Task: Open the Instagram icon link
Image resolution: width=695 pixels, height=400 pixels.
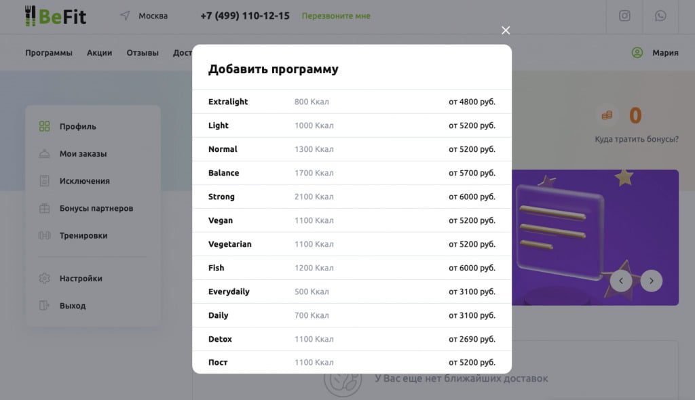Action: [624, 16]
